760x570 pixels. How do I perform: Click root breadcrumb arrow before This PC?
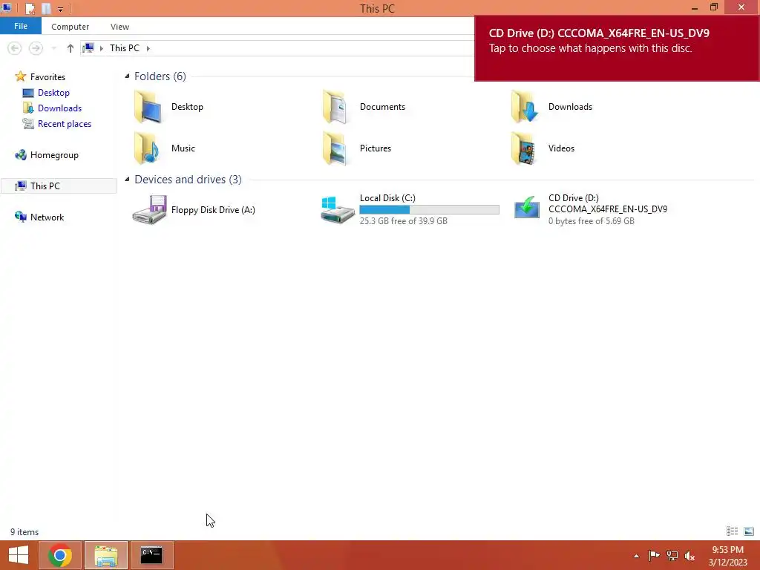tap(101, 48)
